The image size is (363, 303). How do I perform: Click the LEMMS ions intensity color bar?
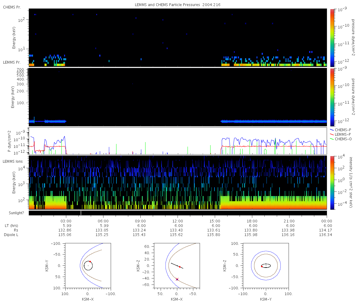point(332,183)
